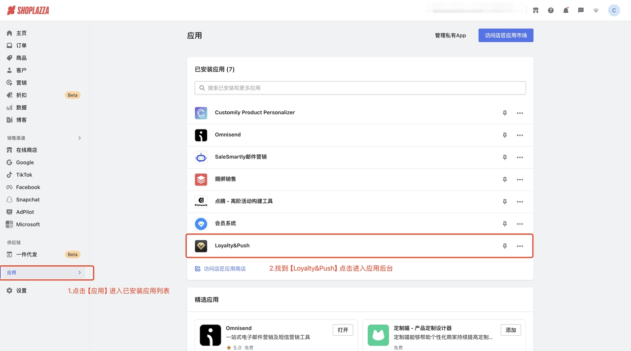Screen dimensions: 631x351
Task: Open more options for 会员系统
Action: click(520, 224)
